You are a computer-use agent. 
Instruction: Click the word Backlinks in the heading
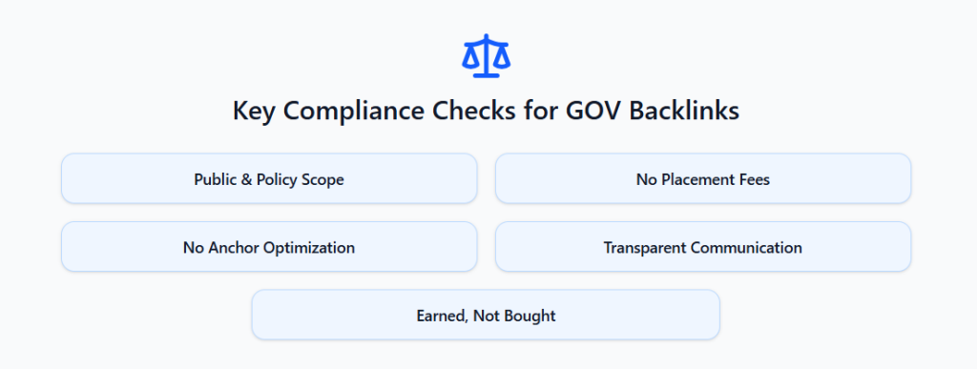[684, 111]
